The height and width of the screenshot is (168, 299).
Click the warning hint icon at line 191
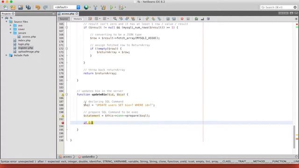point(63,116)
